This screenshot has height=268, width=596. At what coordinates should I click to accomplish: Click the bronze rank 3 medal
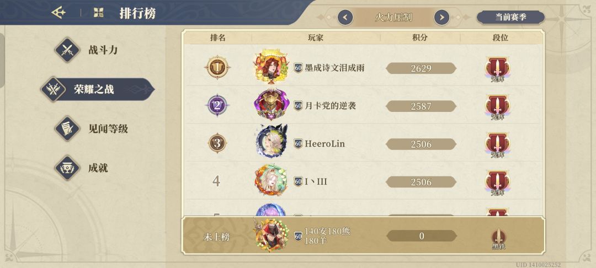point(217,143)
